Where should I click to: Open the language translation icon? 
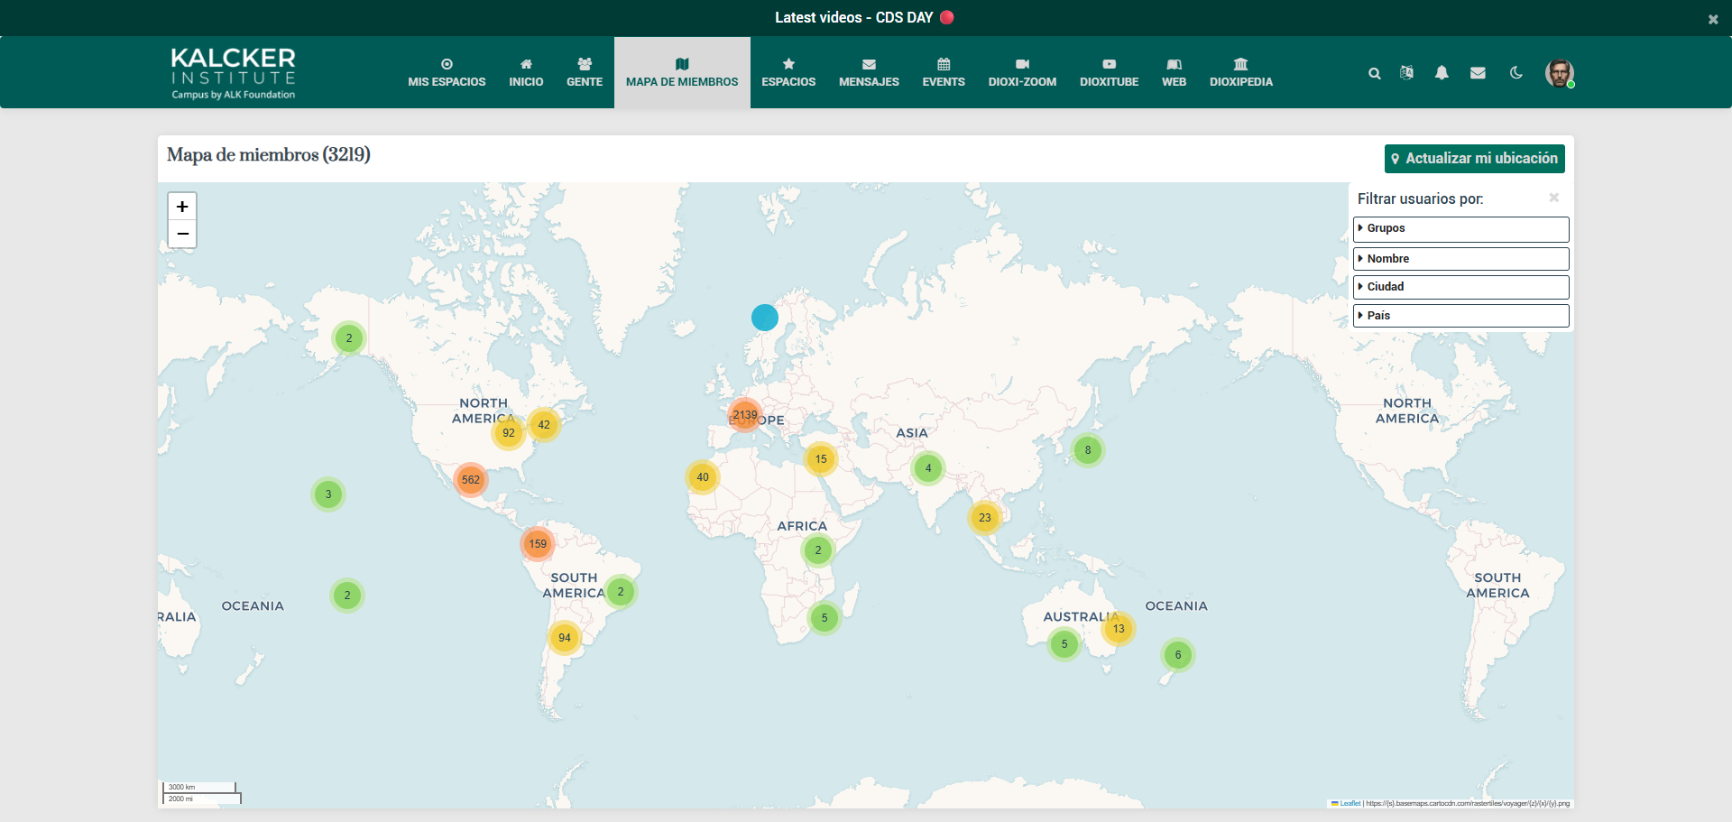click(1406, 73)
